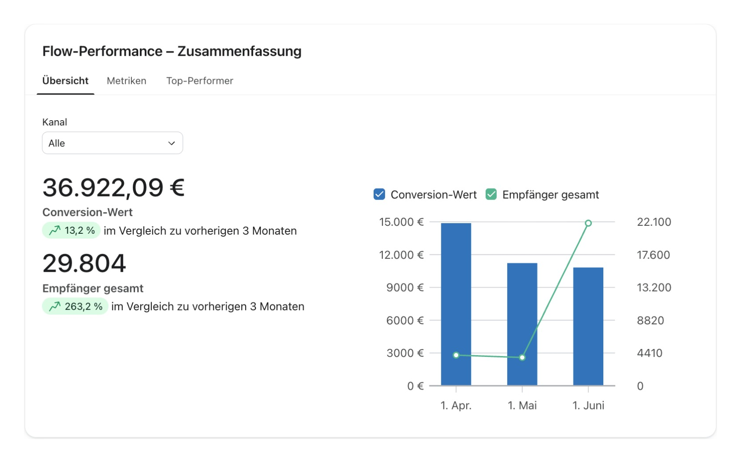Click the 3000 € axis label
Screen dimensions: 741x463
(x=405, y=353)
